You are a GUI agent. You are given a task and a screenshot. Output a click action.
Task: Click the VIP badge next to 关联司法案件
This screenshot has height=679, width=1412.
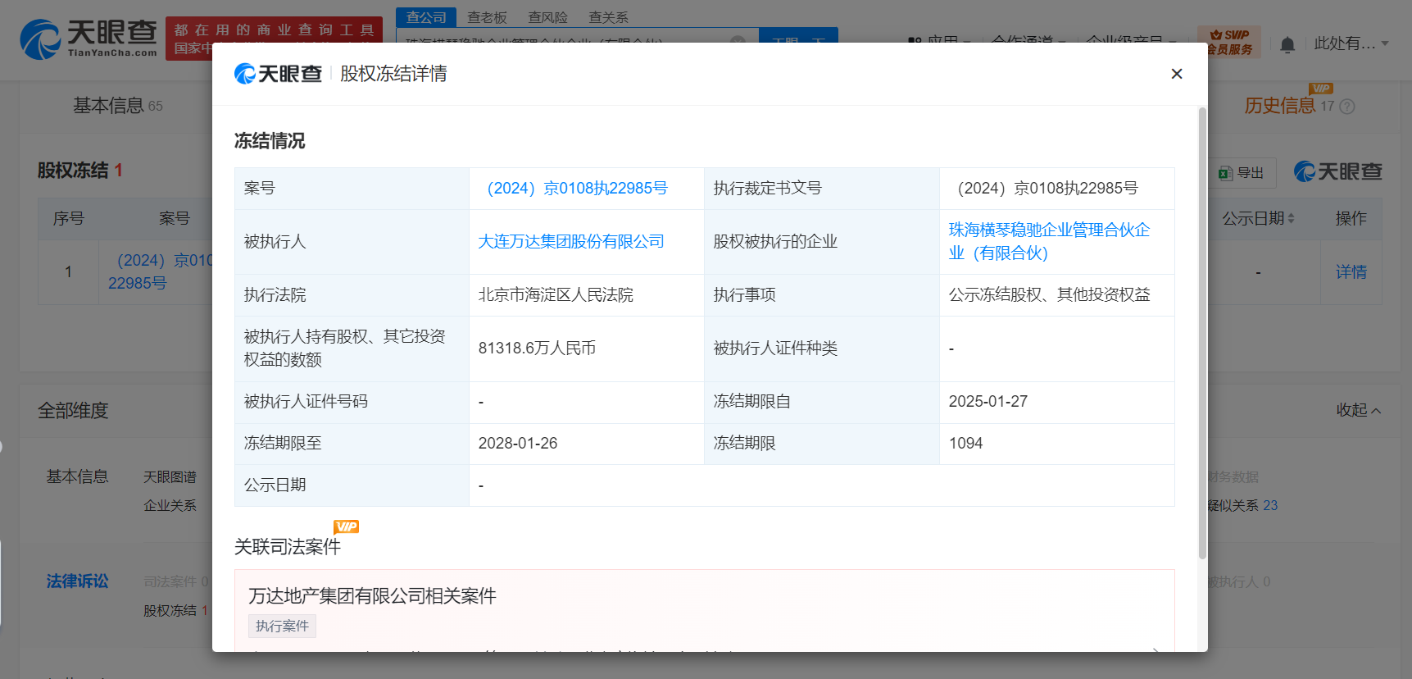(x=347, y=526)
